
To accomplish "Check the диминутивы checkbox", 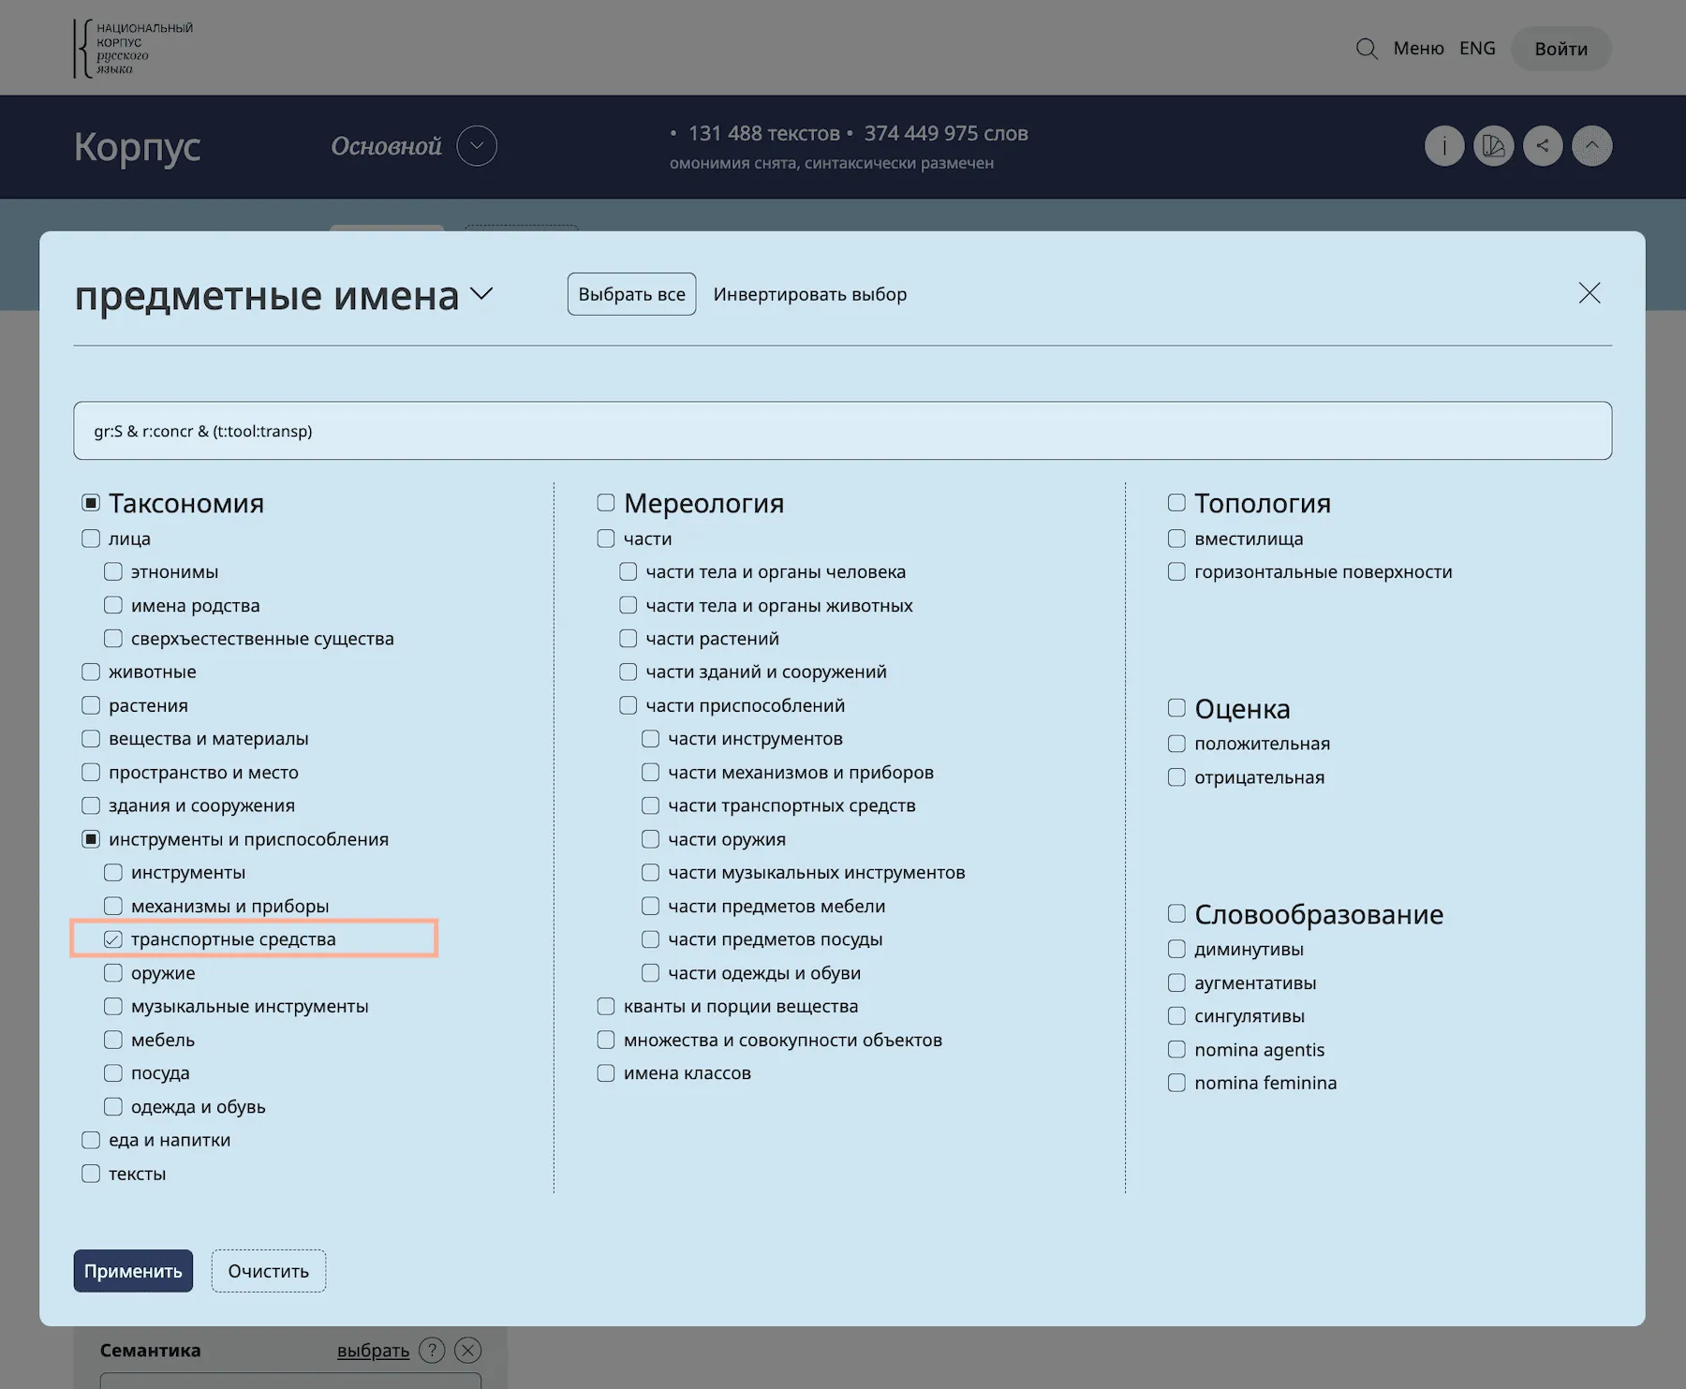I will click(x=1176, y=949).
